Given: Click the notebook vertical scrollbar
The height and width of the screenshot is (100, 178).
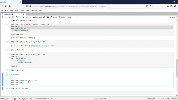Looking at the screenshot, I should (x=177, y=68).
